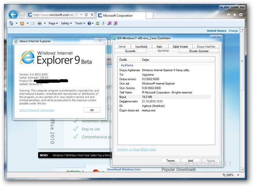Click the About Internet Explorer title icon

[x=16, y=41]
